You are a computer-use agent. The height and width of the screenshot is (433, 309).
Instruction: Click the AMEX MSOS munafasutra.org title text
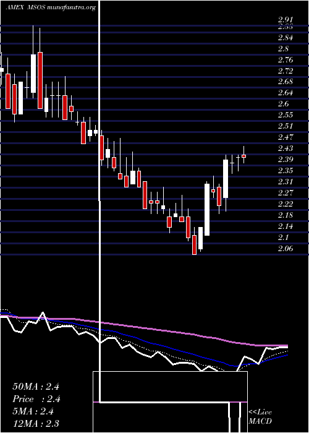pos(51,7)
